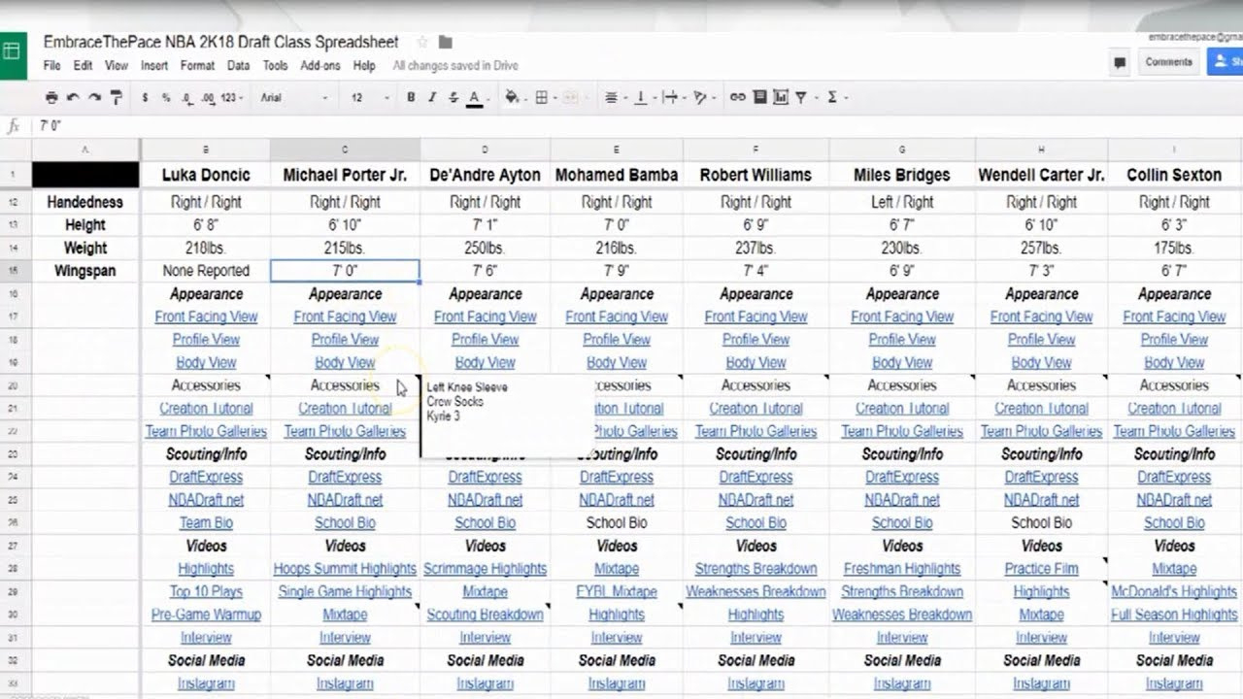Image resolution: width=1243 pixels, height=699 pixels.
Task: Open Michael Porter Jr. Profile View link
Action: 345,340
